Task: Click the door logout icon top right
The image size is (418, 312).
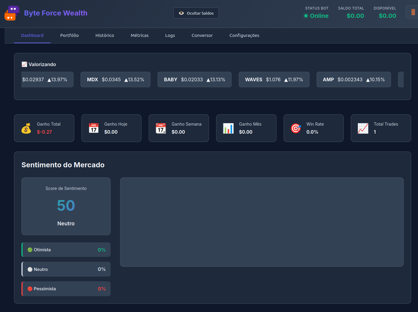Action: coord(413,12)
